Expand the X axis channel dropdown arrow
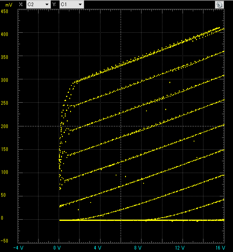The height and width of the screenshot is (252, 233). click(47, 4)
